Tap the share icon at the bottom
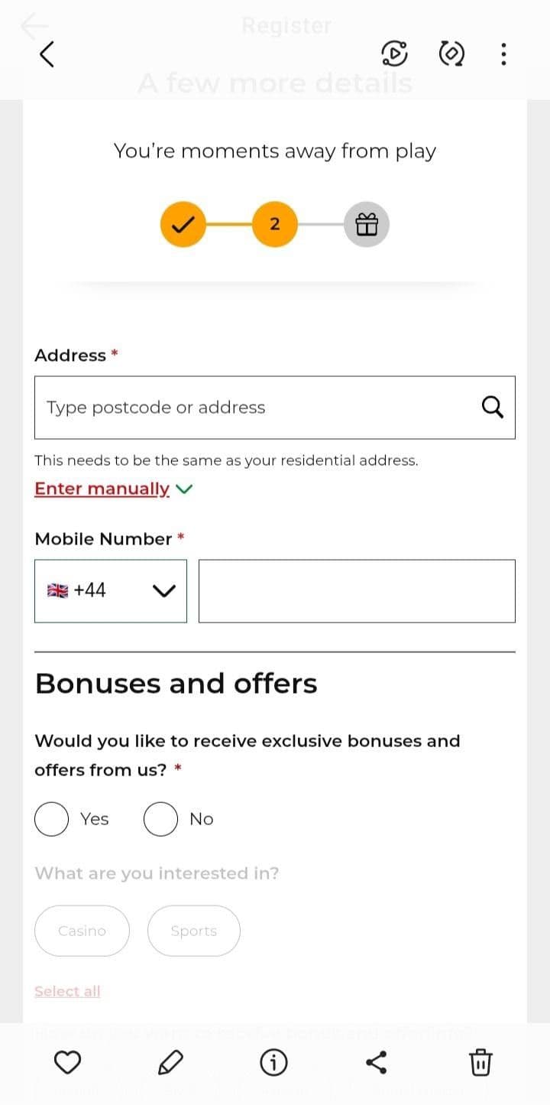 click(x=377, y=1061)
